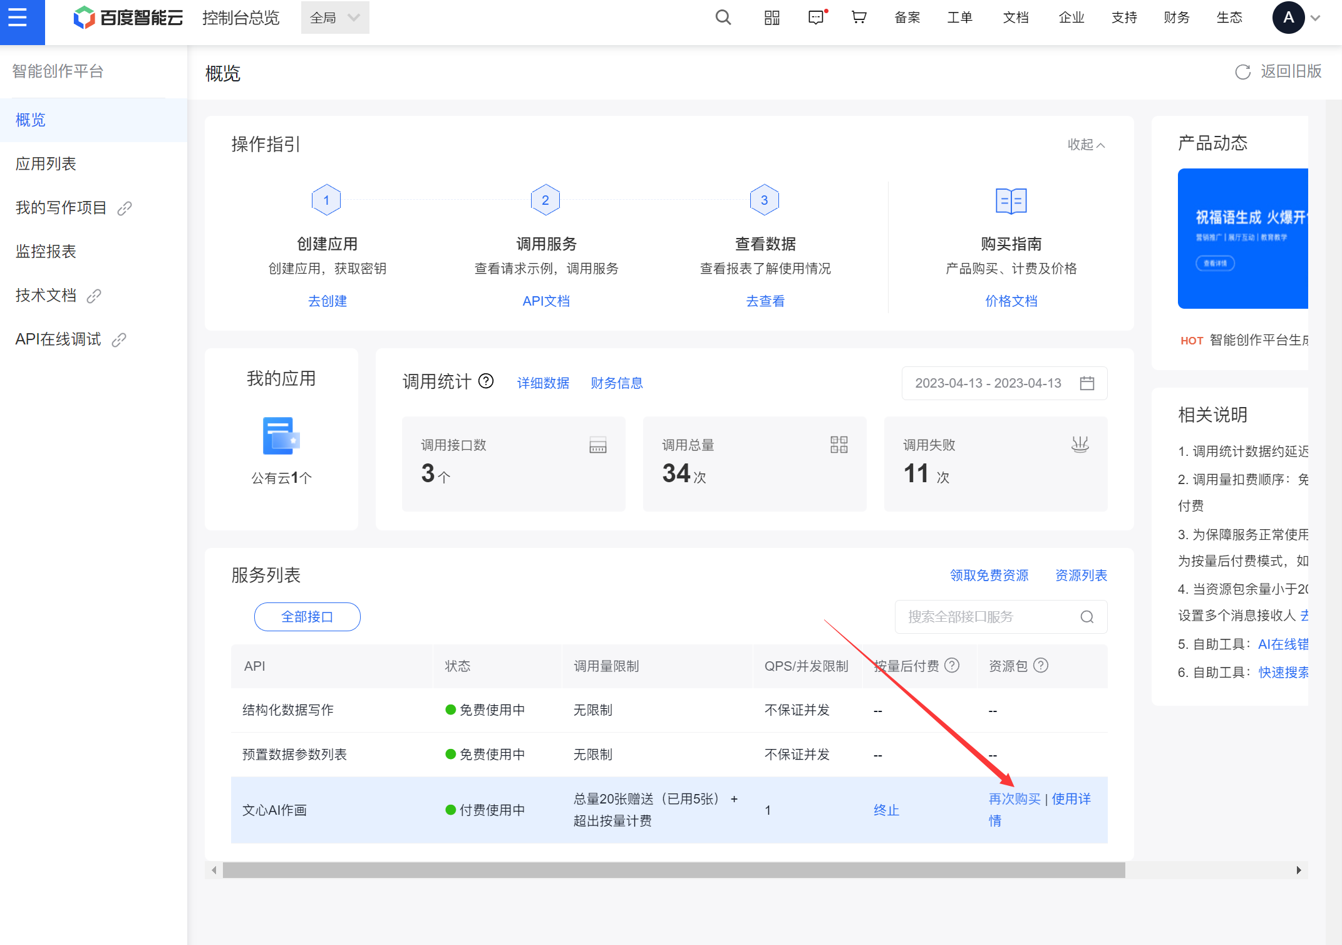This screenshot has height=945, width=1342.
Task: Open the 2023-04-13 date range picker
Action: tap(1004, 383)
